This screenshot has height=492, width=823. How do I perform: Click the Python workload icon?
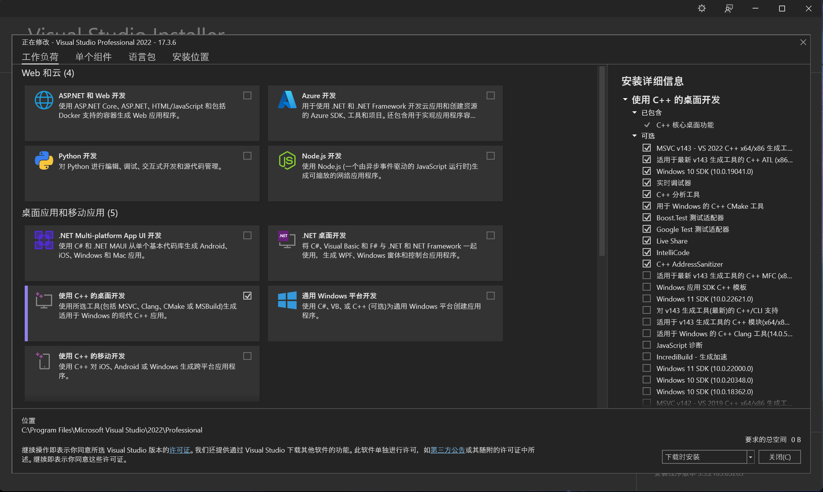[x=44, y=160]
